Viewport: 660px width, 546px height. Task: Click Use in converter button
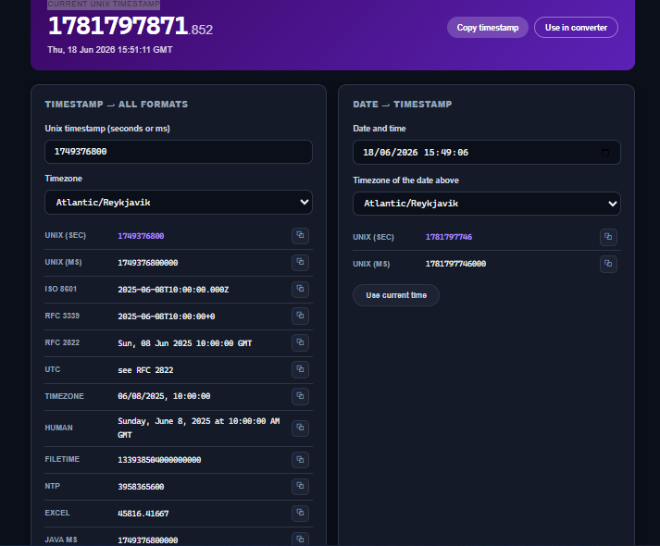tap(576, 28)
